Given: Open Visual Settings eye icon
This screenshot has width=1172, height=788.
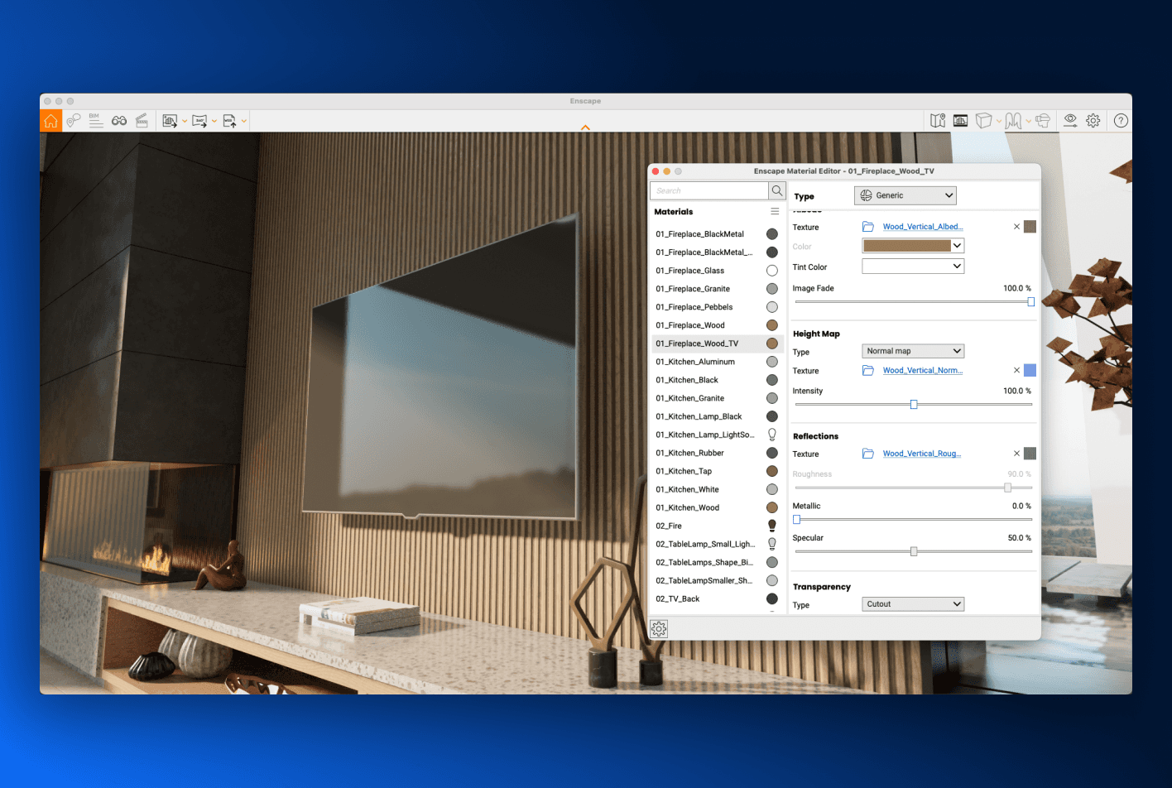Looking at the screenshot, I should 1070,121.
